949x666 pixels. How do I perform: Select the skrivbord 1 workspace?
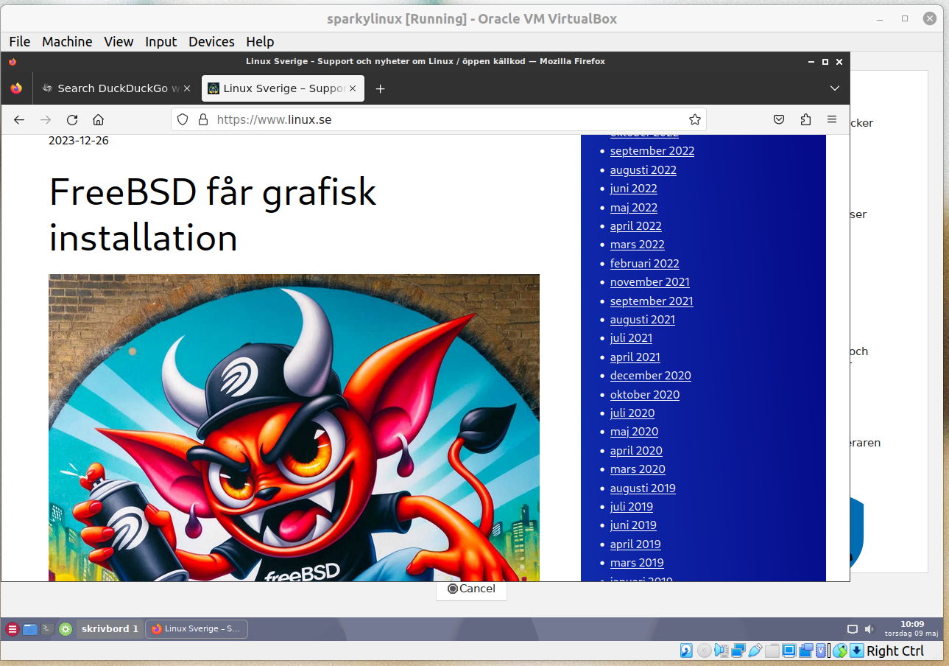[110, 628]
